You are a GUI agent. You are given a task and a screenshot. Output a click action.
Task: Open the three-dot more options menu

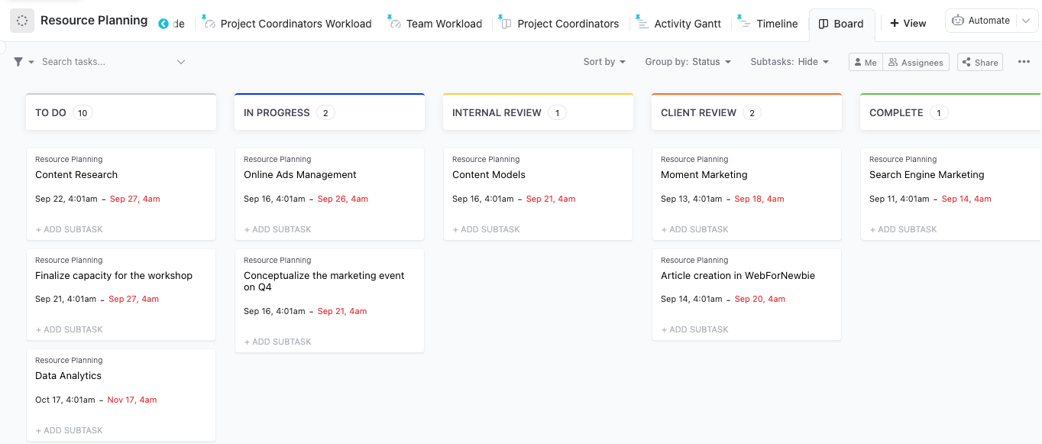(x=1024, y=62)
